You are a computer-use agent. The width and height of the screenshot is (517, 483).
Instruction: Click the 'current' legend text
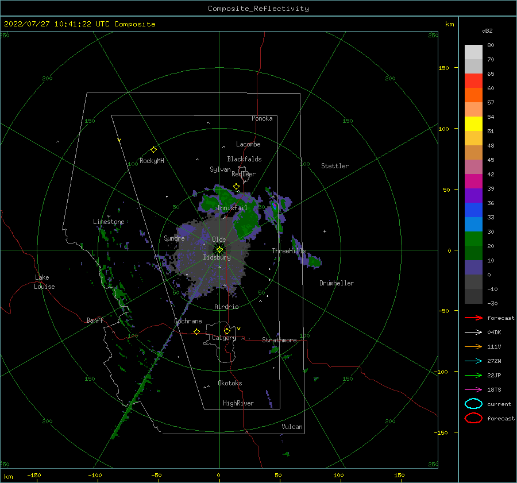pyautogui.click(x=499, y=404)
